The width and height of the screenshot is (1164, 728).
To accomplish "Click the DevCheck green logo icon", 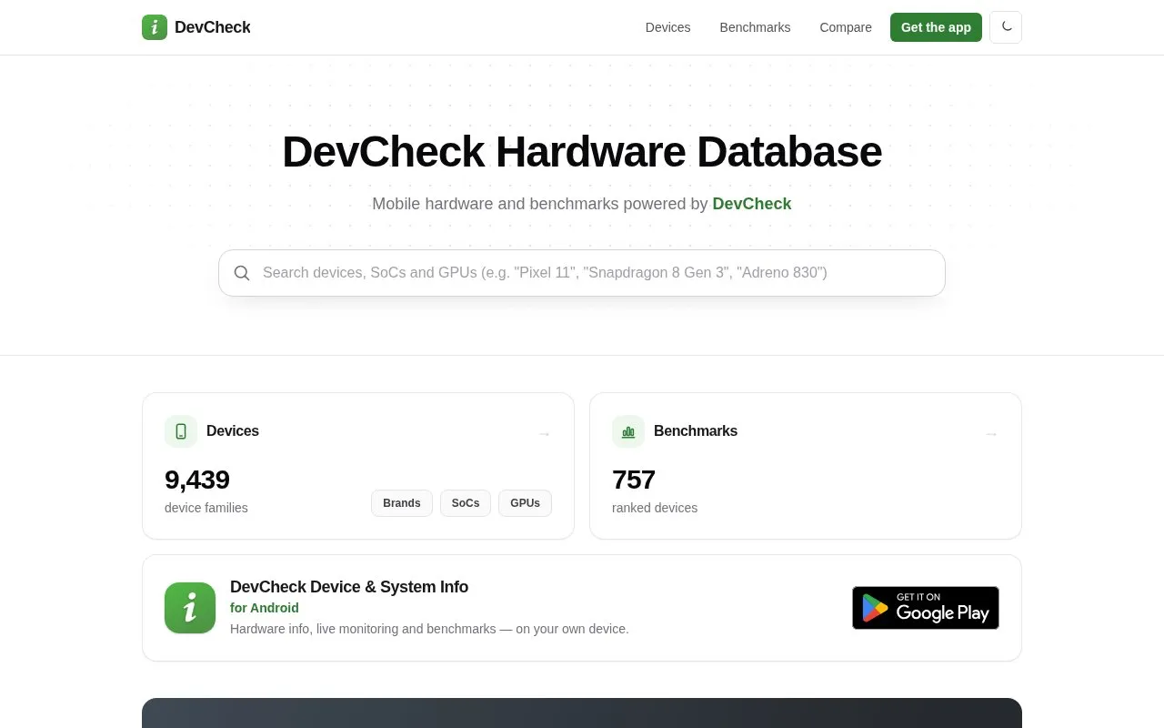I will click(x=155, y=27).
